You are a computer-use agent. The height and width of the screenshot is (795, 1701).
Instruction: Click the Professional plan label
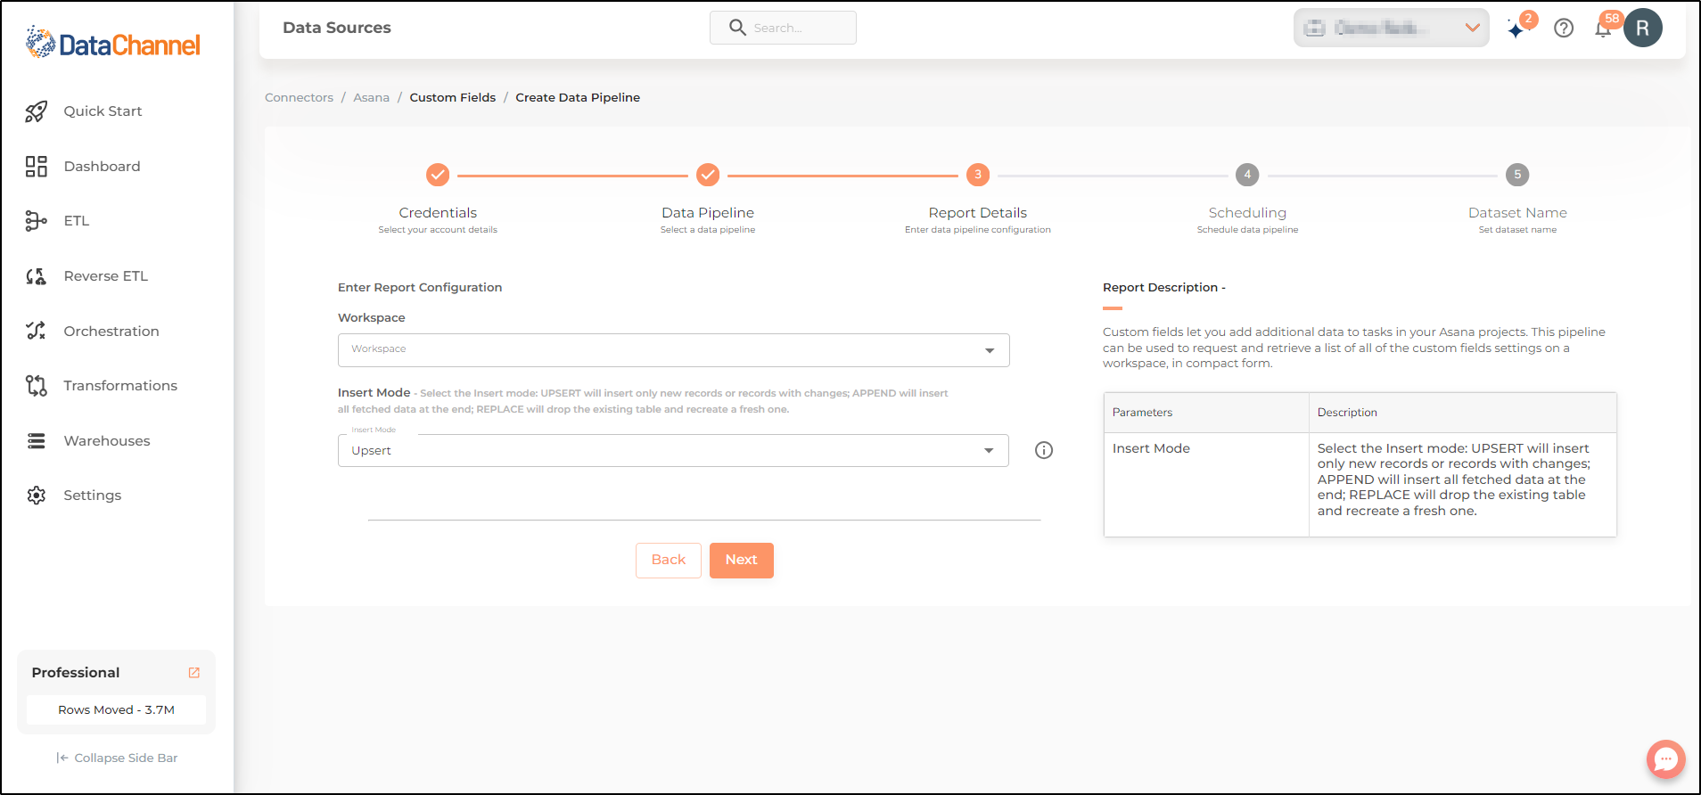pos(76,673)
